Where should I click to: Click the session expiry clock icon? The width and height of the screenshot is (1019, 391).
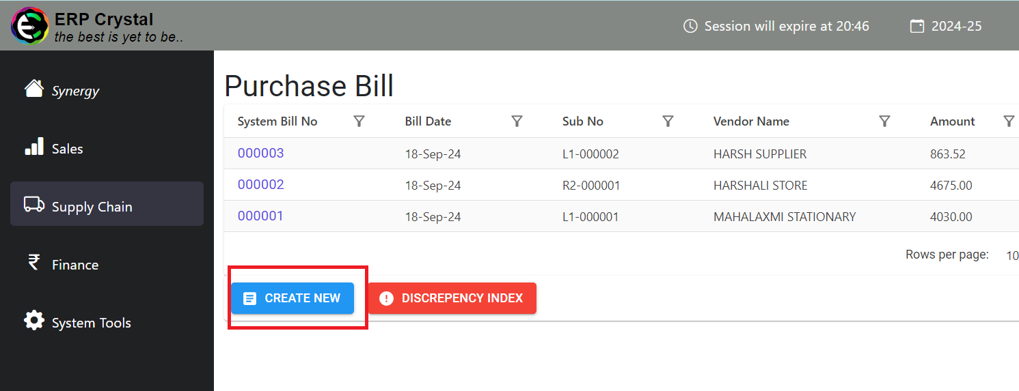(x=690, y=27)
